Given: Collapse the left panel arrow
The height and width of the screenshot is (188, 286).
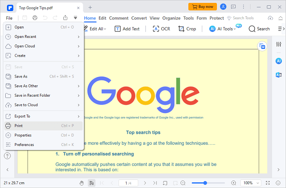Looking at the screenshot, I should coord(7,170).
